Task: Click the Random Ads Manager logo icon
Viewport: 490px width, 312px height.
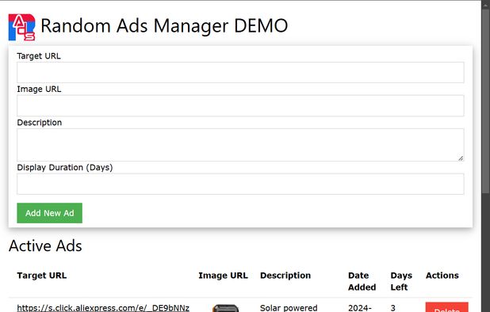Action: tap(21, 27)
